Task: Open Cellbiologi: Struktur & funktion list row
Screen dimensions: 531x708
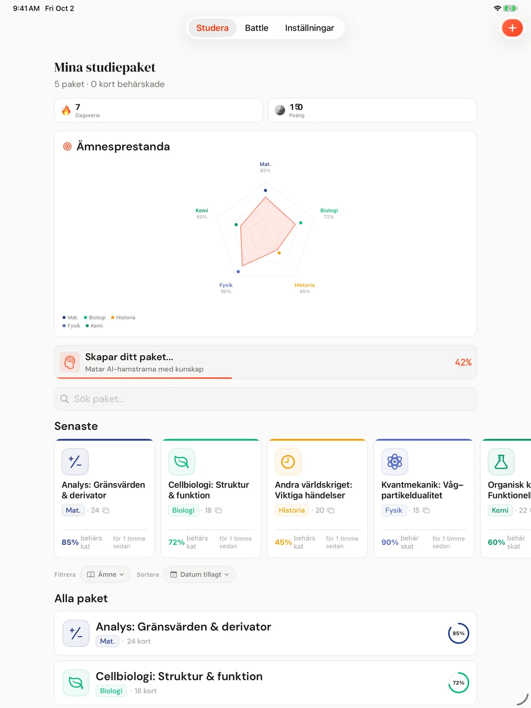Action: 265,683
